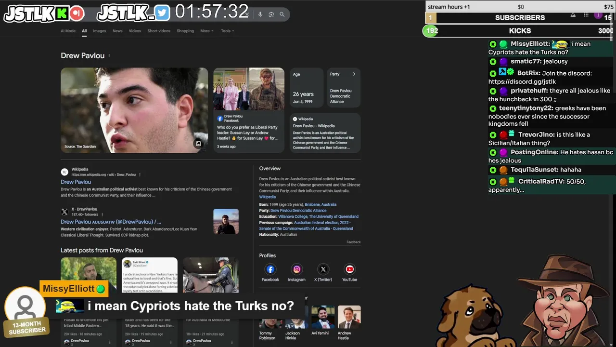Viewport: 616px width, 347px height.
Task: Click the voice search microphone icon
Action: (x=260, y=14)
